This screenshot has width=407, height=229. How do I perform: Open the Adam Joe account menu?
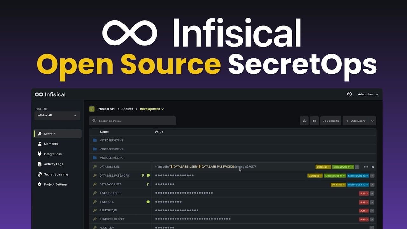tap(367, 94)
